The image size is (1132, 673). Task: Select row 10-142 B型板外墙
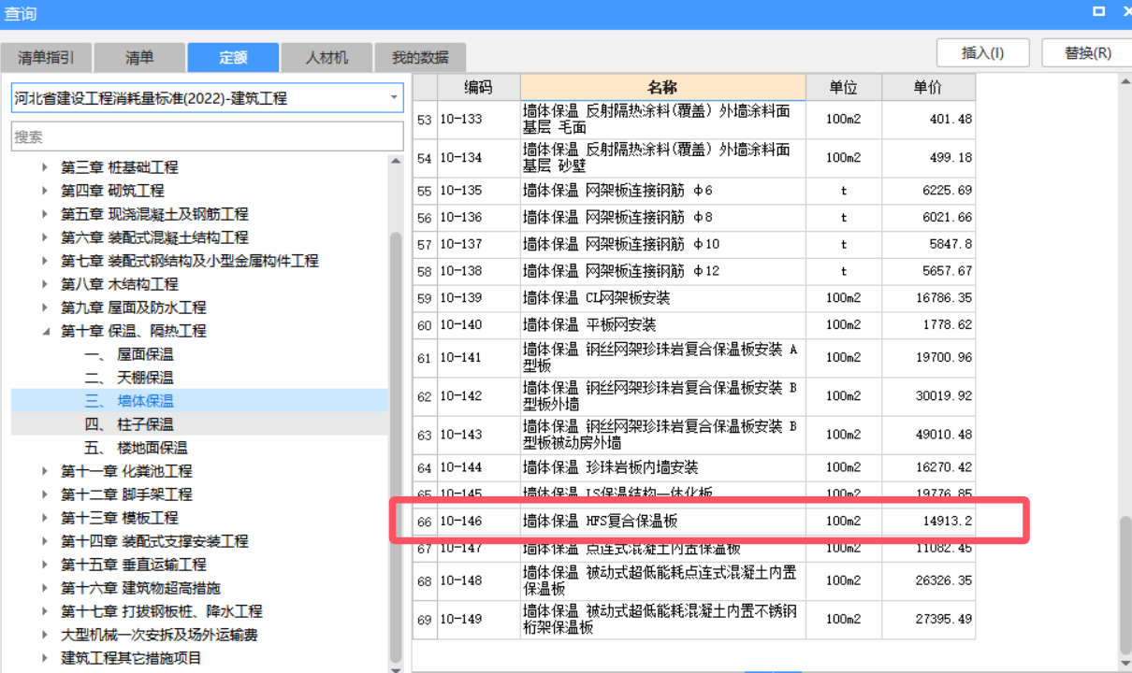click(694, 396)
